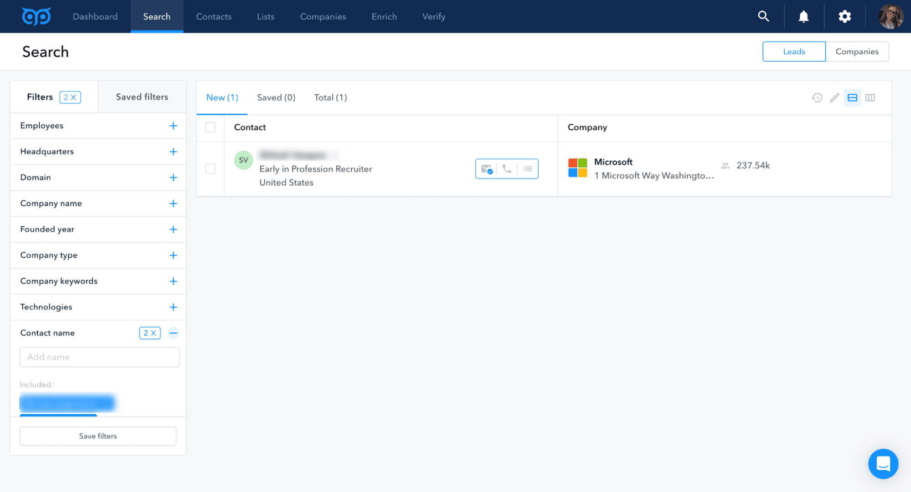Click the verified email icon for contact
Viewport: 911px width, 492px height.
click(486, 169)
